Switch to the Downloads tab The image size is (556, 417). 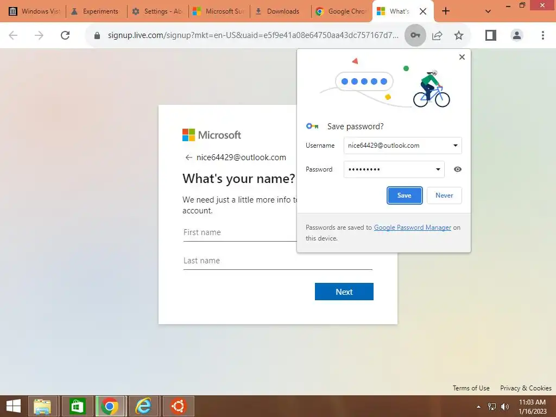280,11
